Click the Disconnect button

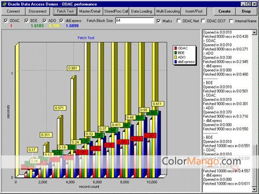click(x=37, y=11)
